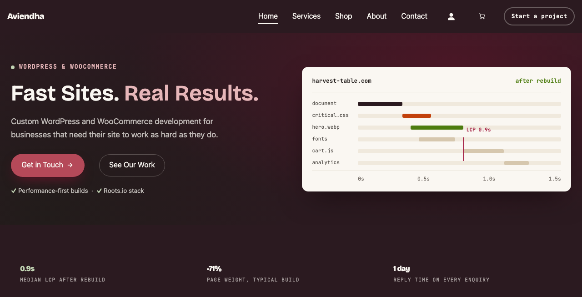
Task: Click the LCP 0.9s marker label
Action: pyautogui.click(x=478, y=130)
